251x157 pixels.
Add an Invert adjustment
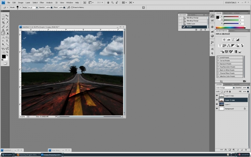pos(222,51)
